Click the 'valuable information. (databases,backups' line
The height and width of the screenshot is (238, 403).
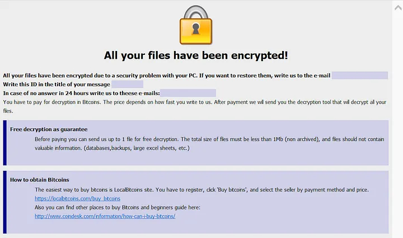pyautogui.click(x=112, y=148)
